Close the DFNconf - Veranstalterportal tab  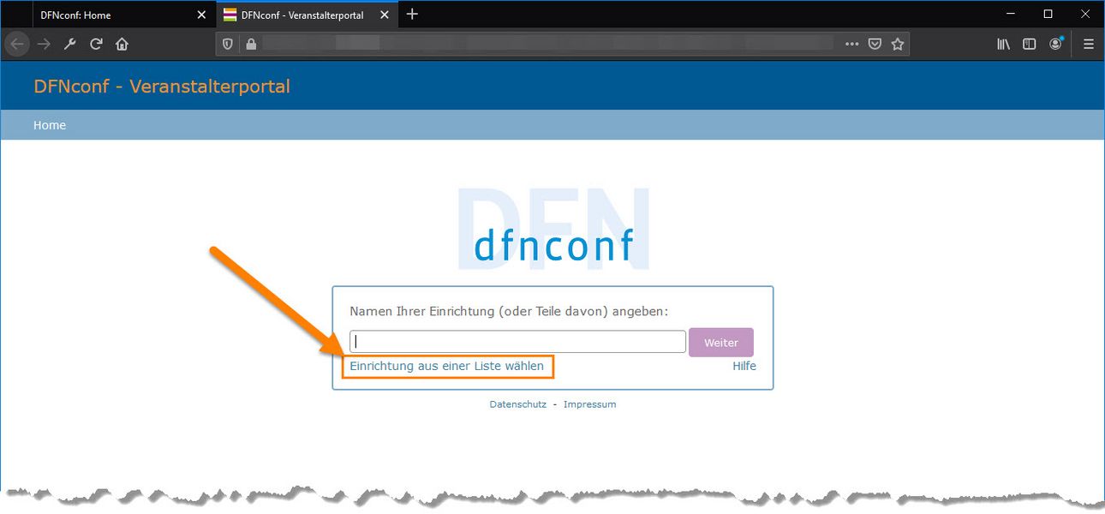(383, 15)
